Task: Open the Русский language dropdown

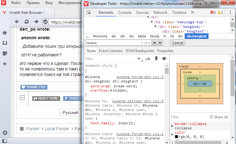Action: coord(70,112)
